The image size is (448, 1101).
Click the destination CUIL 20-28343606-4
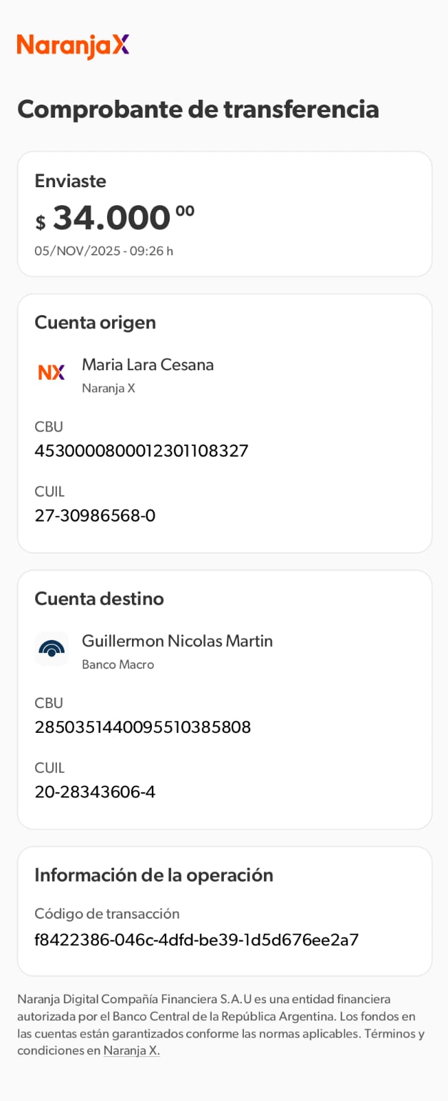[x=95, y=791]
